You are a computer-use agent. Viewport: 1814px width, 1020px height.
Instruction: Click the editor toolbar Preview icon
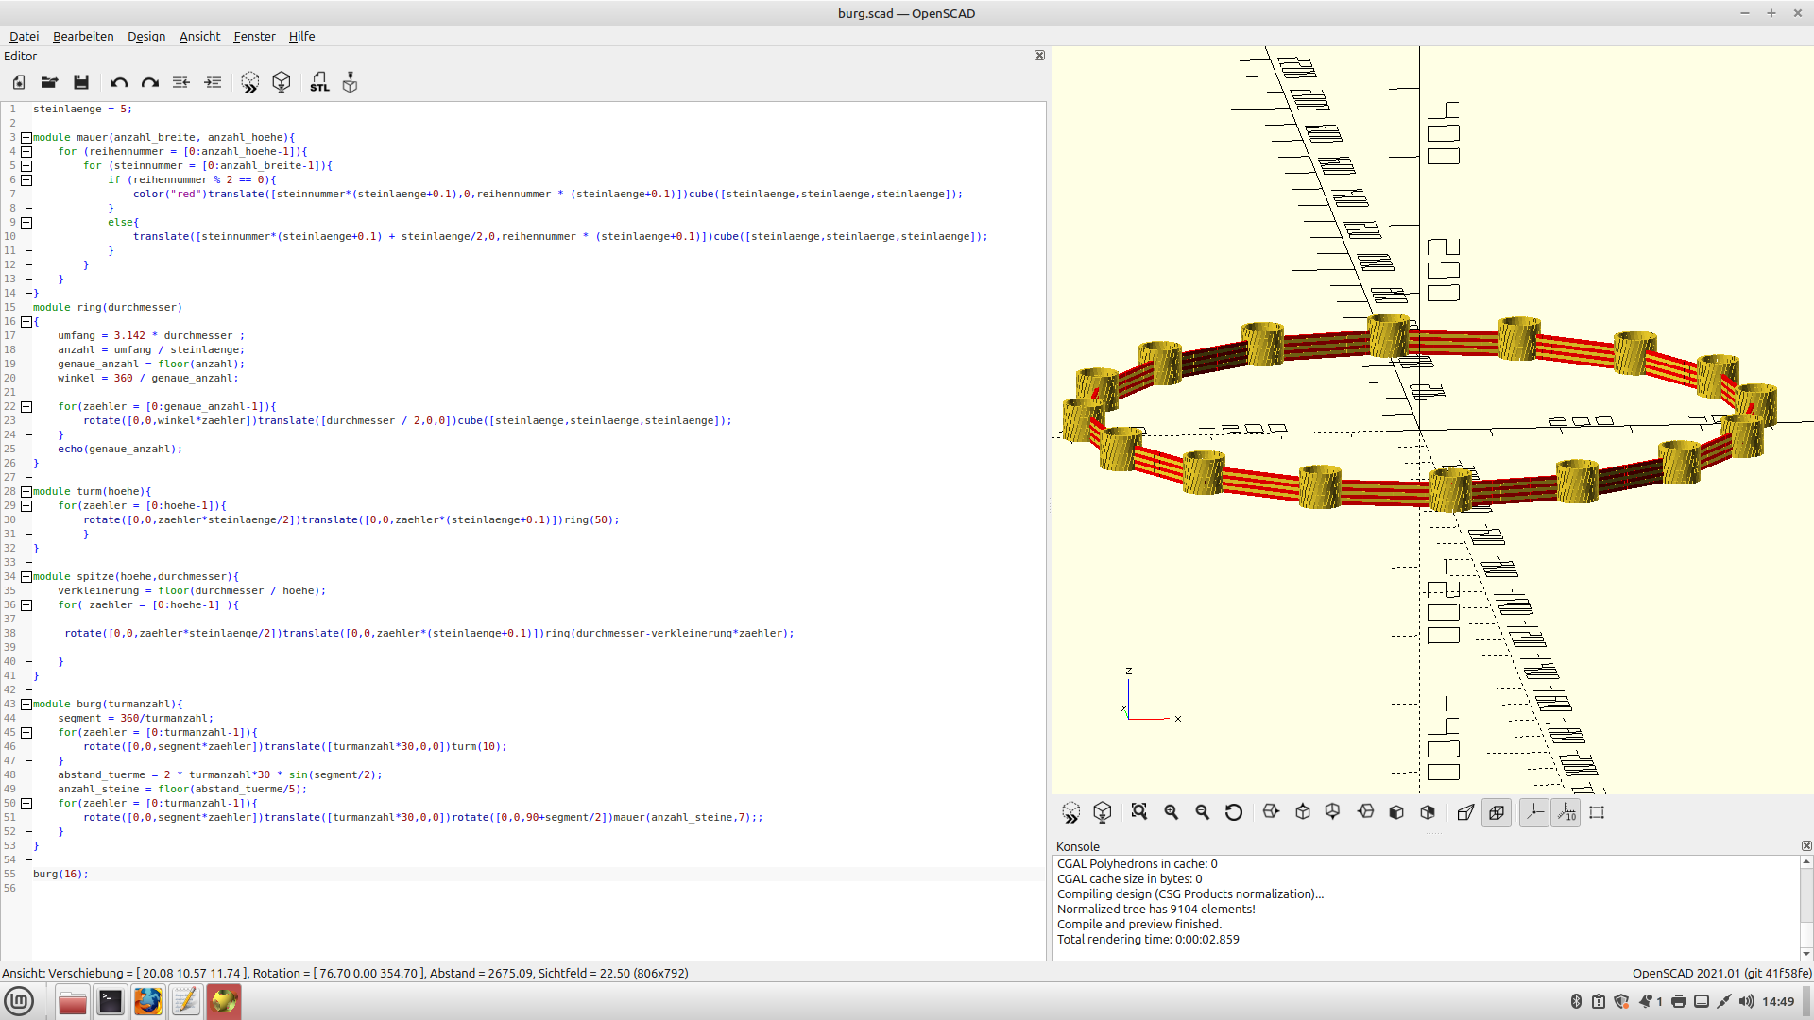click(x=249, y=83)
